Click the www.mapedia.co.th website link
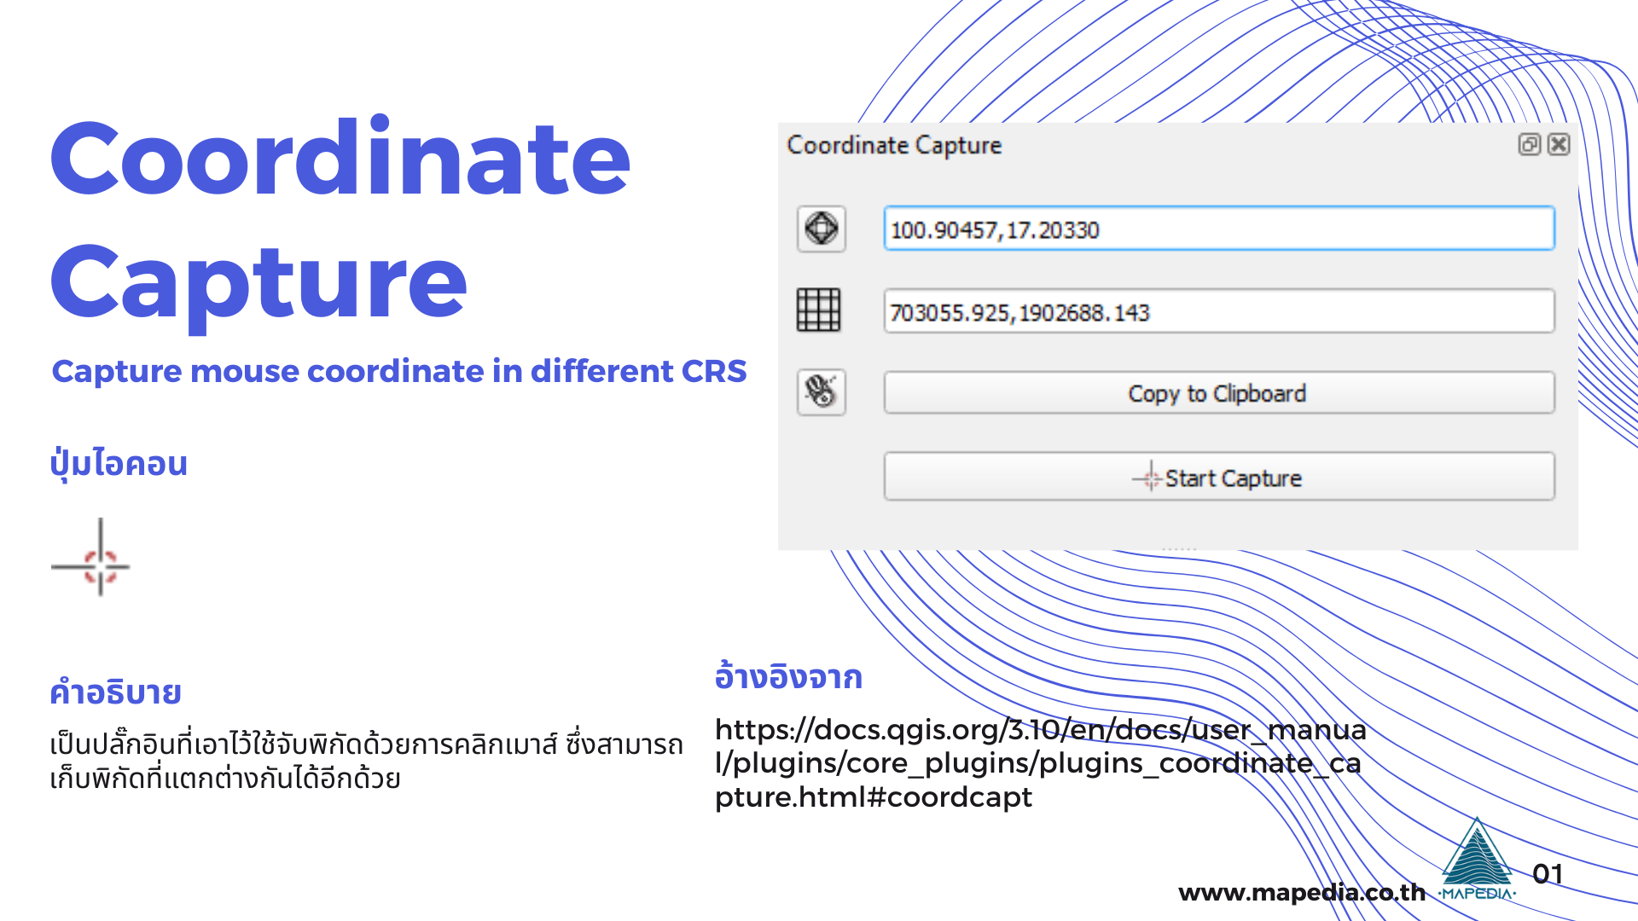 1302,893
